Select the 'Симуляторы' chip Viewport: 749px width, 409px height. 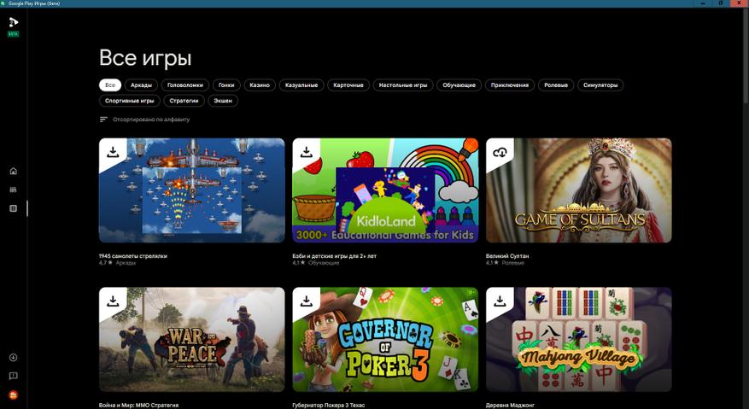tap(600, 85)
